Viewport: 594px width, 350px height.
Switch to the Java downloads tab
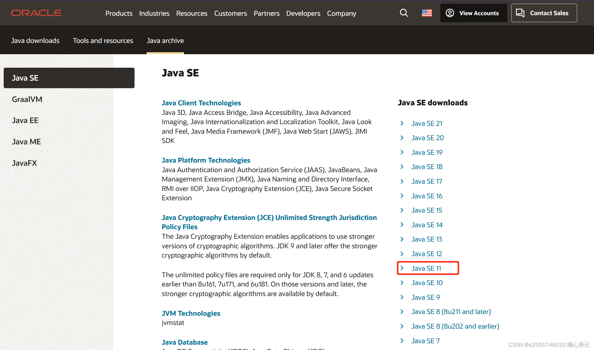coord(35,40)
